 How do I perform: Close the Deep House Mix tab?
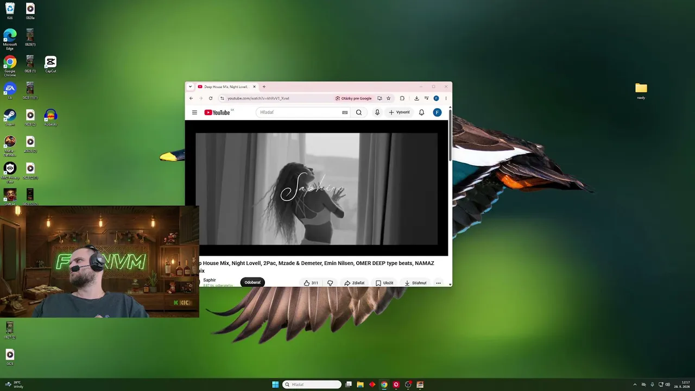tap(255, 87)
